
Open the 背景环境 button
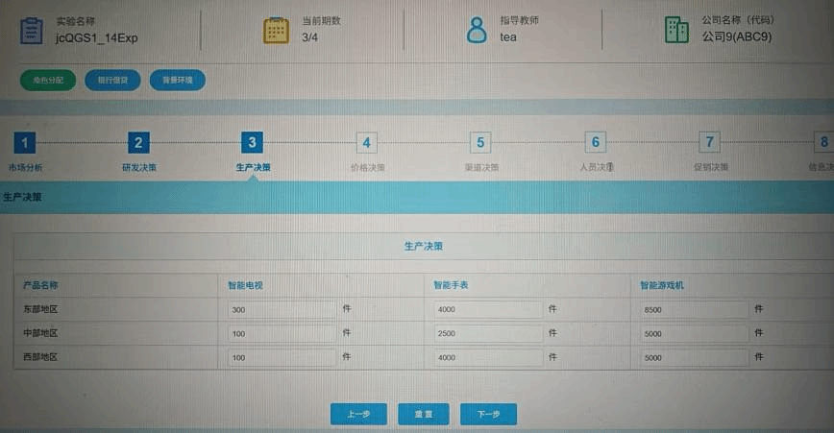177,81
